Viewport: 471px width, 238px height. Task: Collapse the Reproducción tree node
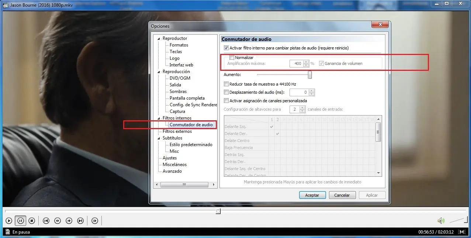[159, 72]
